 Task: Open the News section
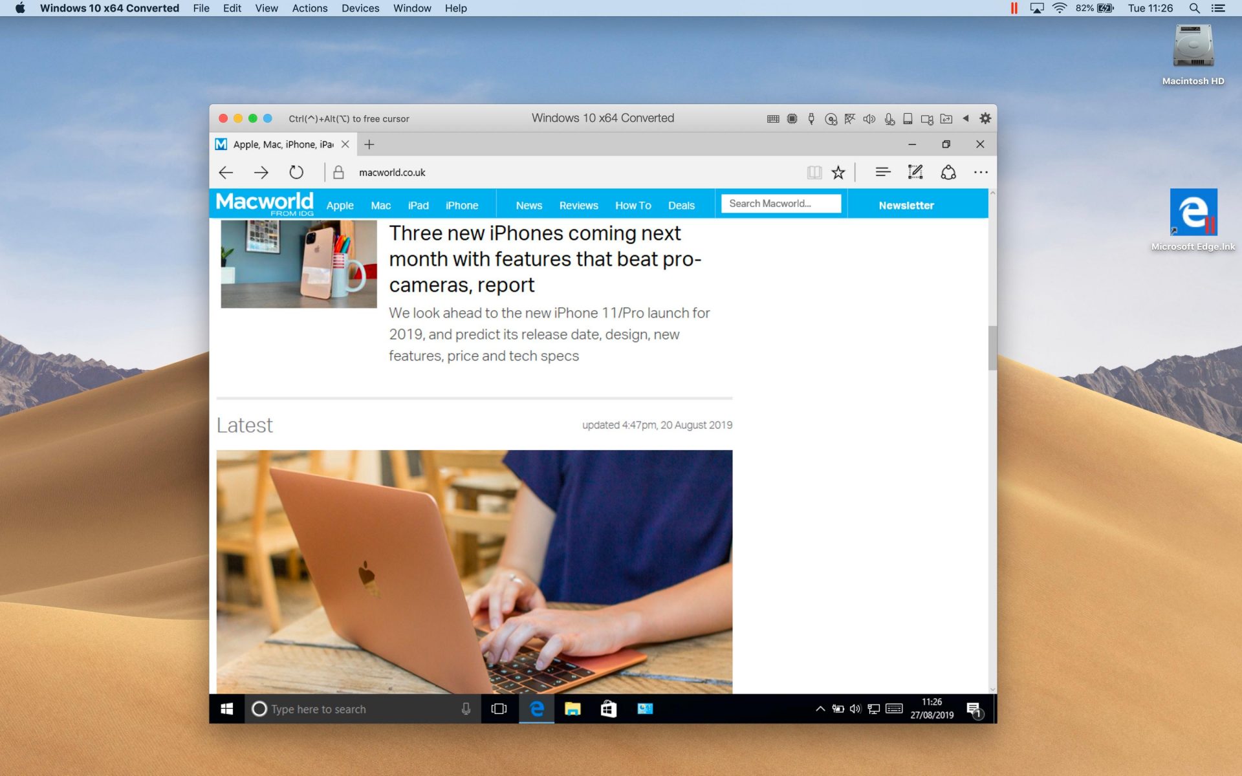pos(529,205)
